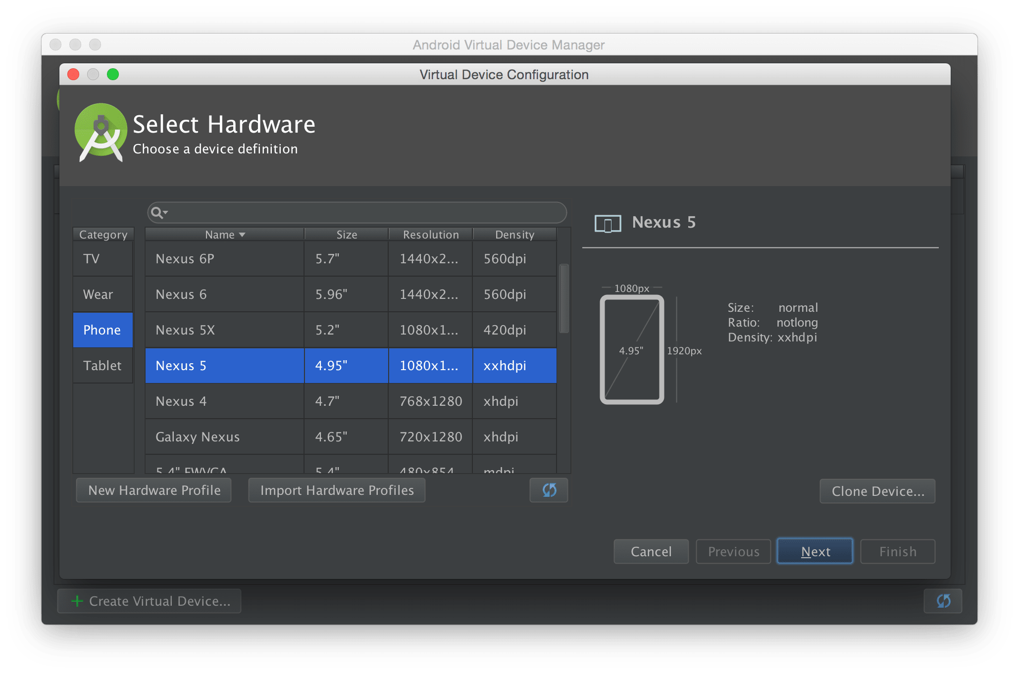Select the Wear category

(103, 294)
